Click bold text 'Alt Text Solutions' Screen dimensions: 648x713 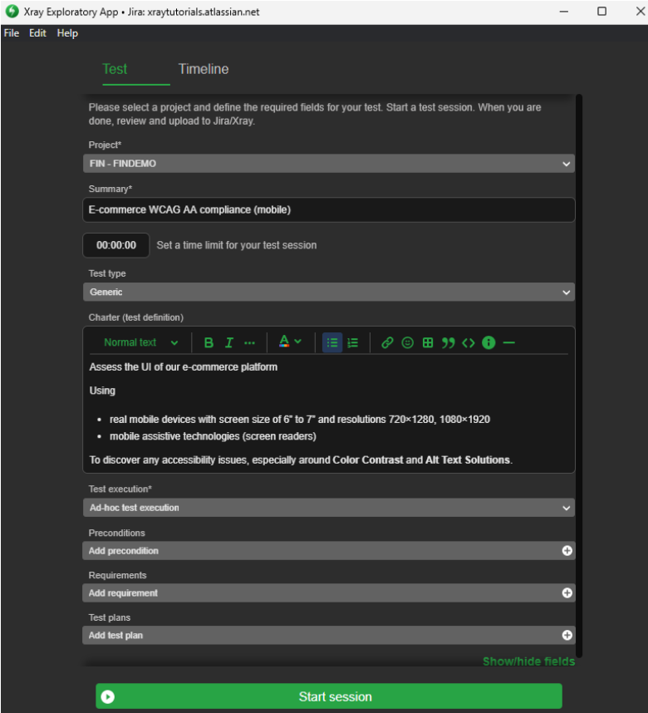tap(468, 460)
